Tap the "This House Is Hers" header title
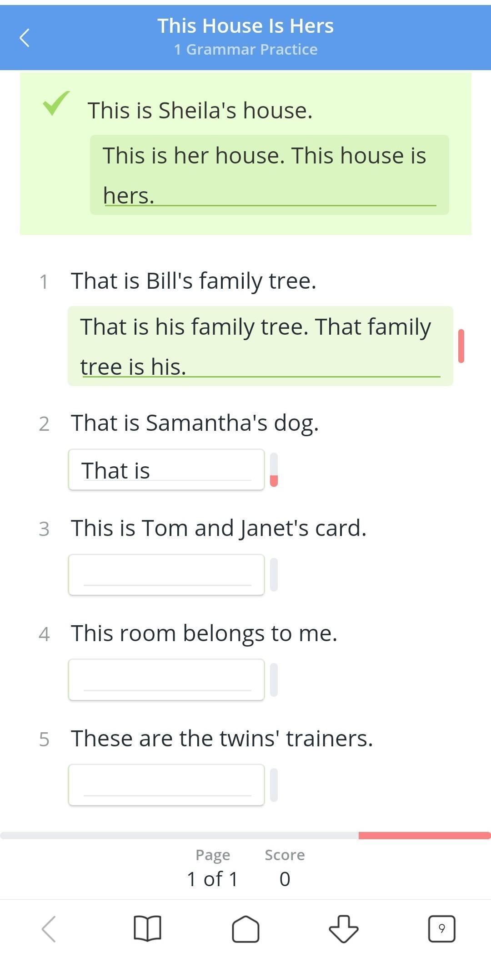491x959 pixels. click(x=245, y=26)
